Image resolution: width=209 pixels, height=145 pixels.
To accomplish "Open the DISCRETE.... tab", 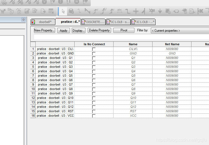I will (93, 22).
